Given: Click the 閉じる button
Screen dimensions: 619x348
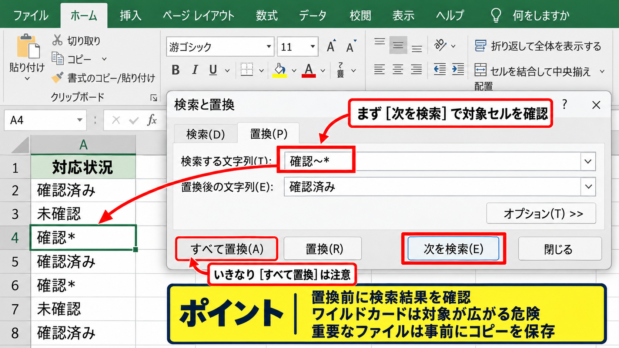Looking at the screenshot, I should coord(560,249).
